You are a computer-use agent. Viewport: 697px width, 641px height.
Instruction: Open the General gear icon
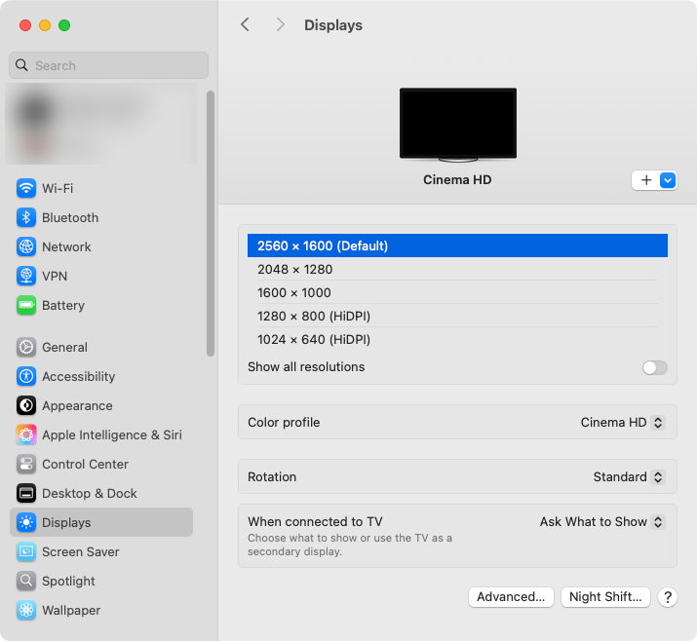(x=26, y=347)
